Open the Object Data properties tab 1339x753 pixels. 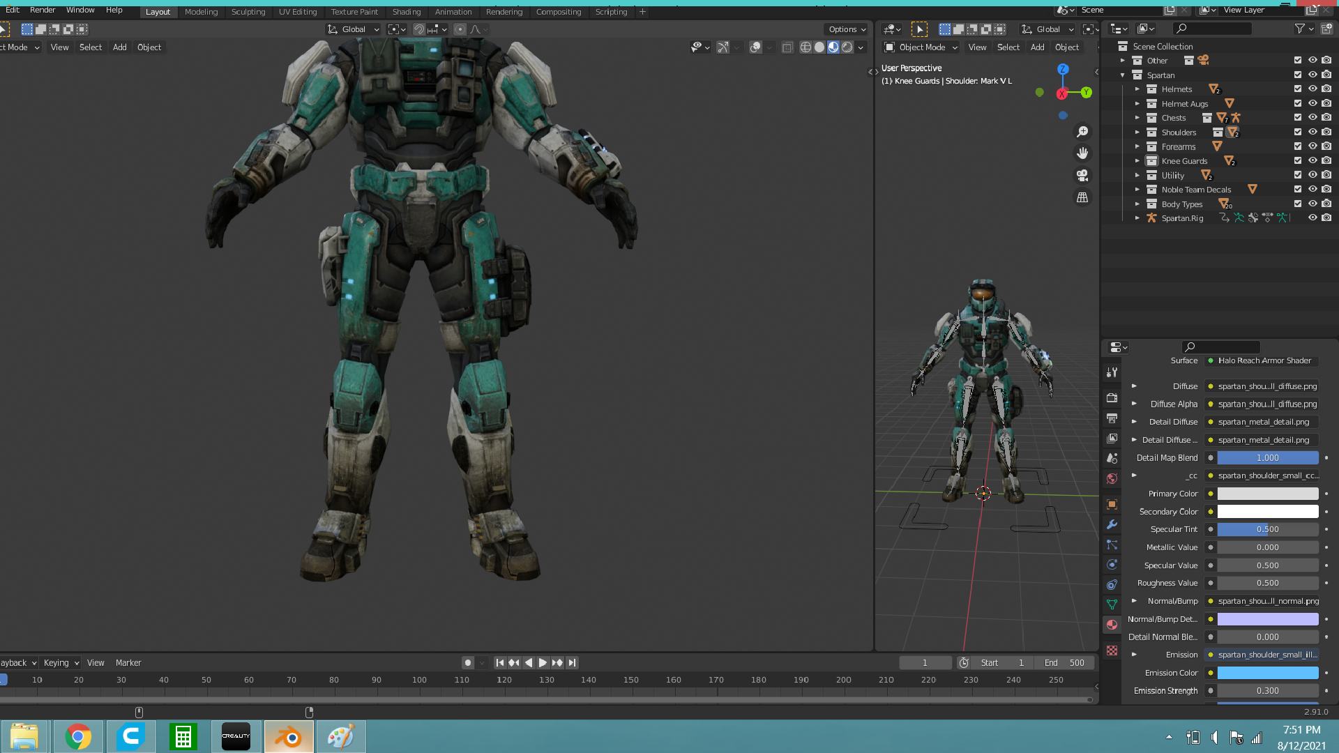point(1112,604)
